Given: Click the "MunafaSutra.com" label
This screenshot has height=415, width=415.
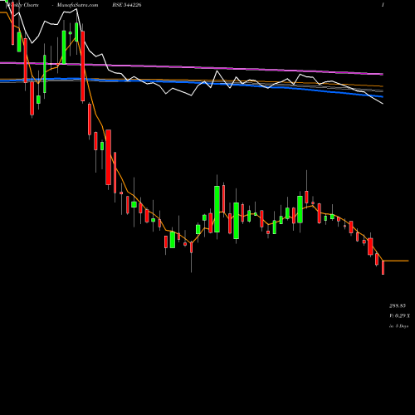Looking at the screenshot, I should pyautogui.click(x=77, y=5).
